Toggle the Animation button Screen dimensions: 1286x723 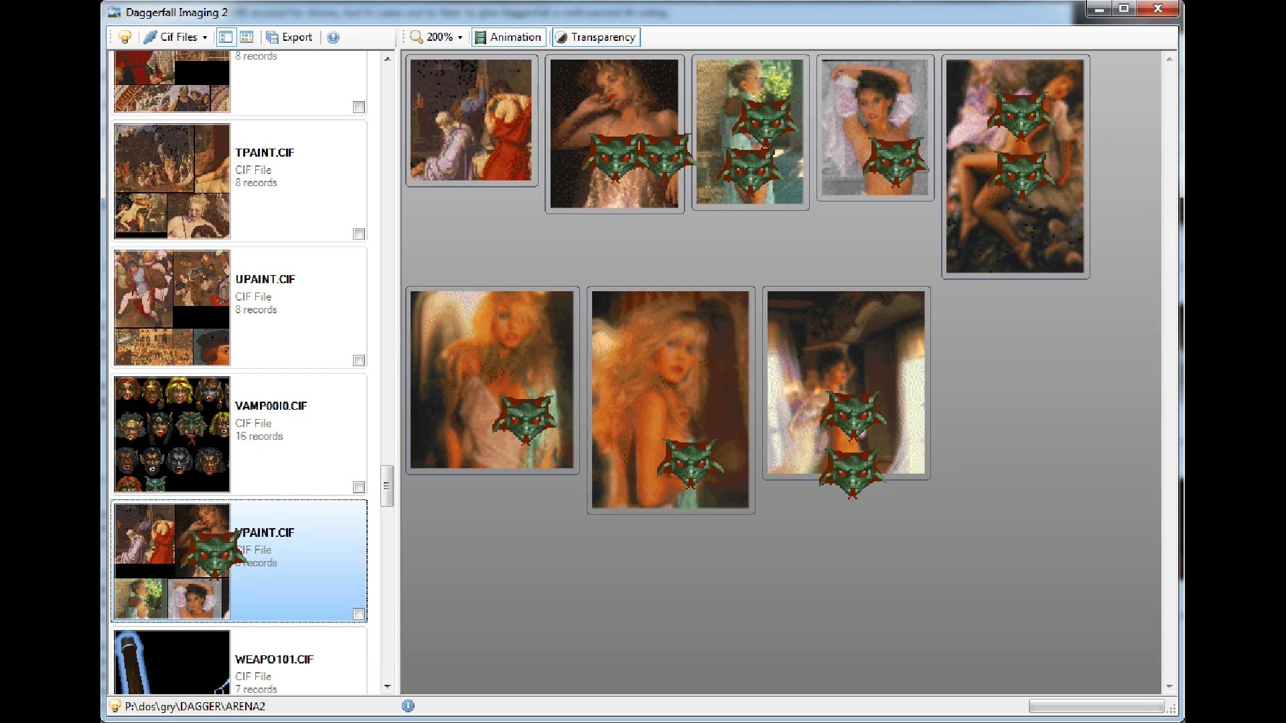point(508,37)
